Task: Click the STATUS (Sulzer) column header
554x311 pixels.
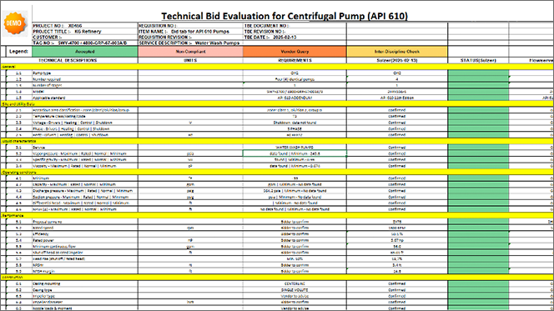Action: click(x=478, y=60)
